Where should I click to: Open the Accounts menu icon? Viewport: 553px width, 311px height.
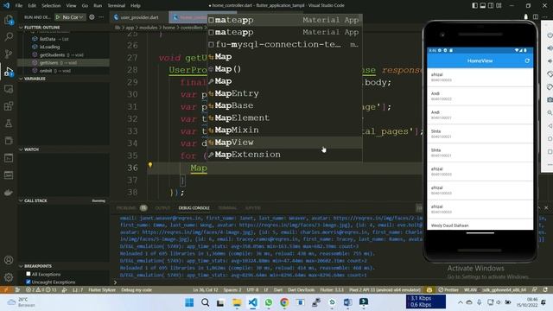(9, 260)
